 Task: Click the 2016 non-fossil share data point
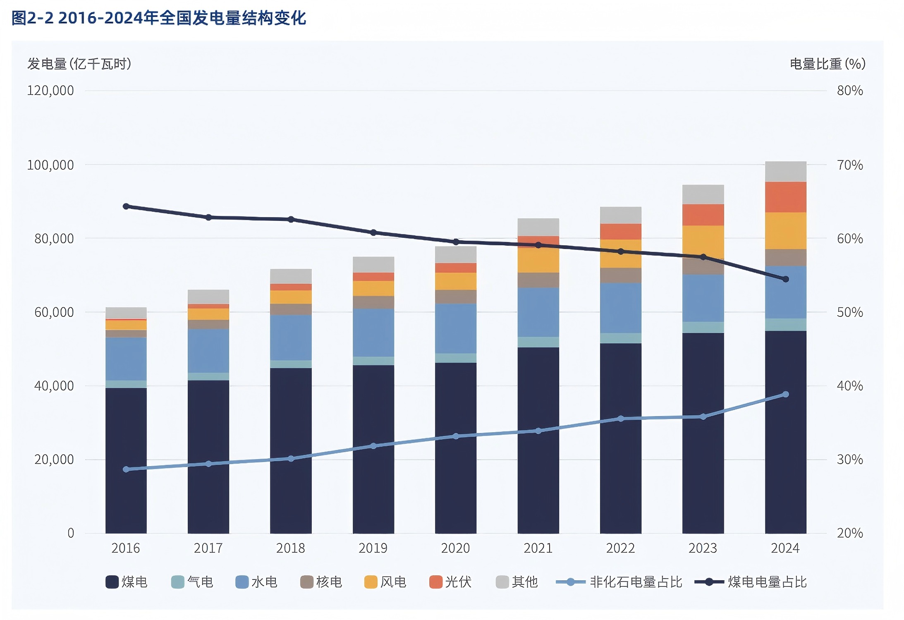point(126,469)
